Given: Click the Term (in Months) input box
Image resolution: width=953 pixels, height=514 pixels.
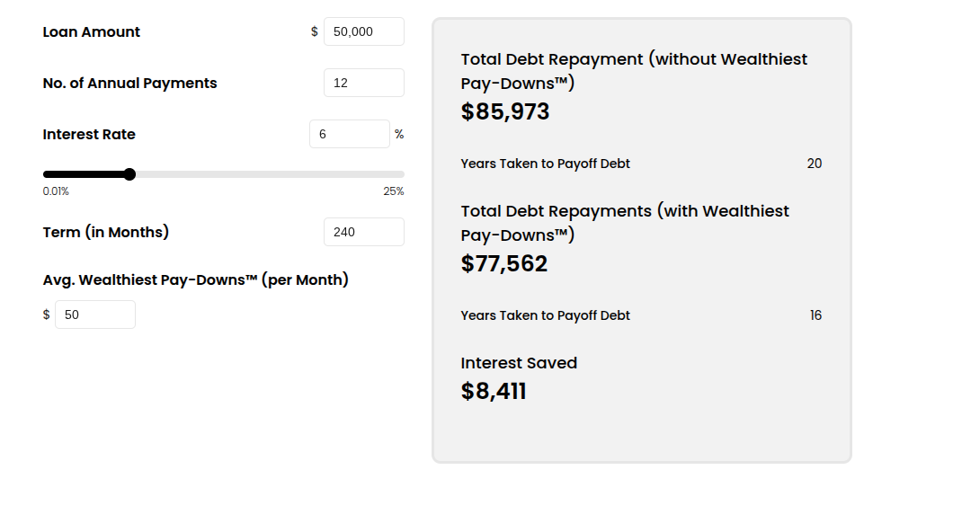Looking at the screenshot, I should click(363, 232).
